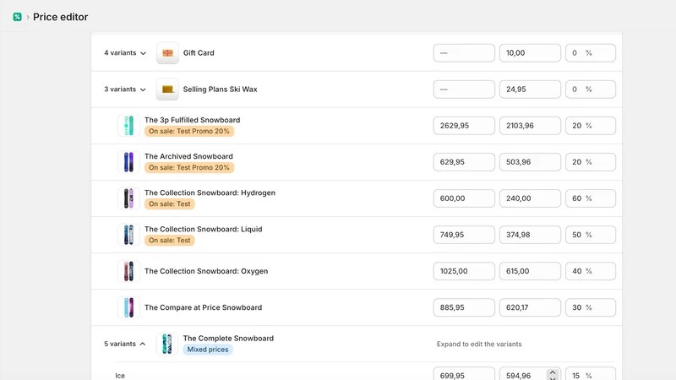Click the green percent app icon
676x380 pixels.
click(x=17, y=17)
